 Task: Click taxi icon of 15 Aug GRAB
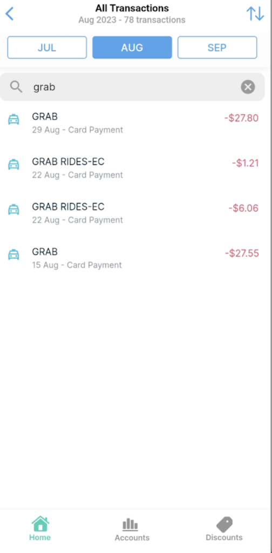[13, 255]
